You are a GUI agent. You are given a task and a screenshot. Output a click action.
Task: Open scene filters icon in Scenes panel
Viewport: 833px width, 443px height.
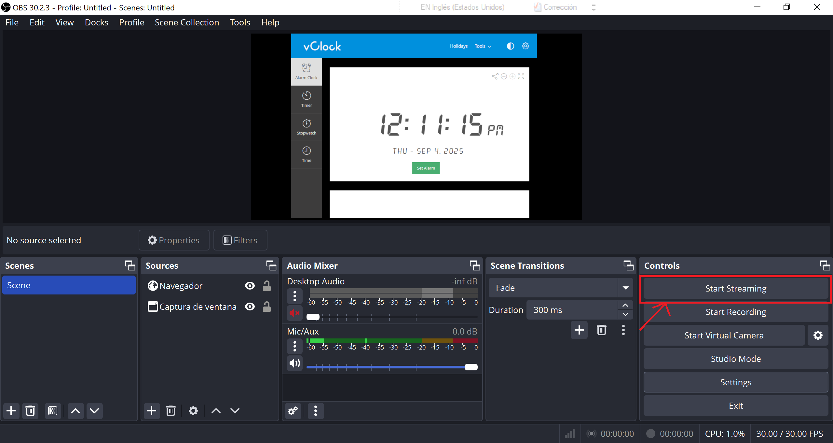coord(53,411)
